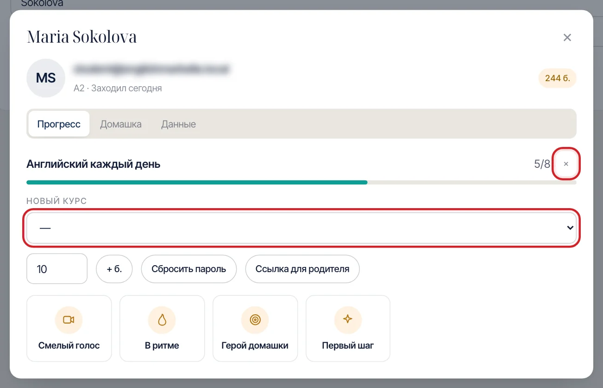
Task: Click the points input field showing 10
Action: [57, 269]
